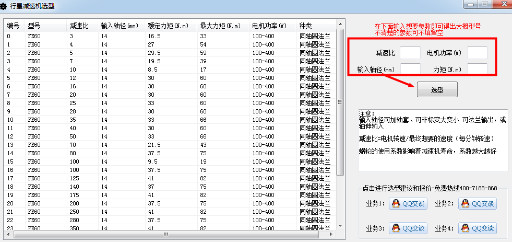Open 业务3 QQ交谈 chat button

pos(408,228)
